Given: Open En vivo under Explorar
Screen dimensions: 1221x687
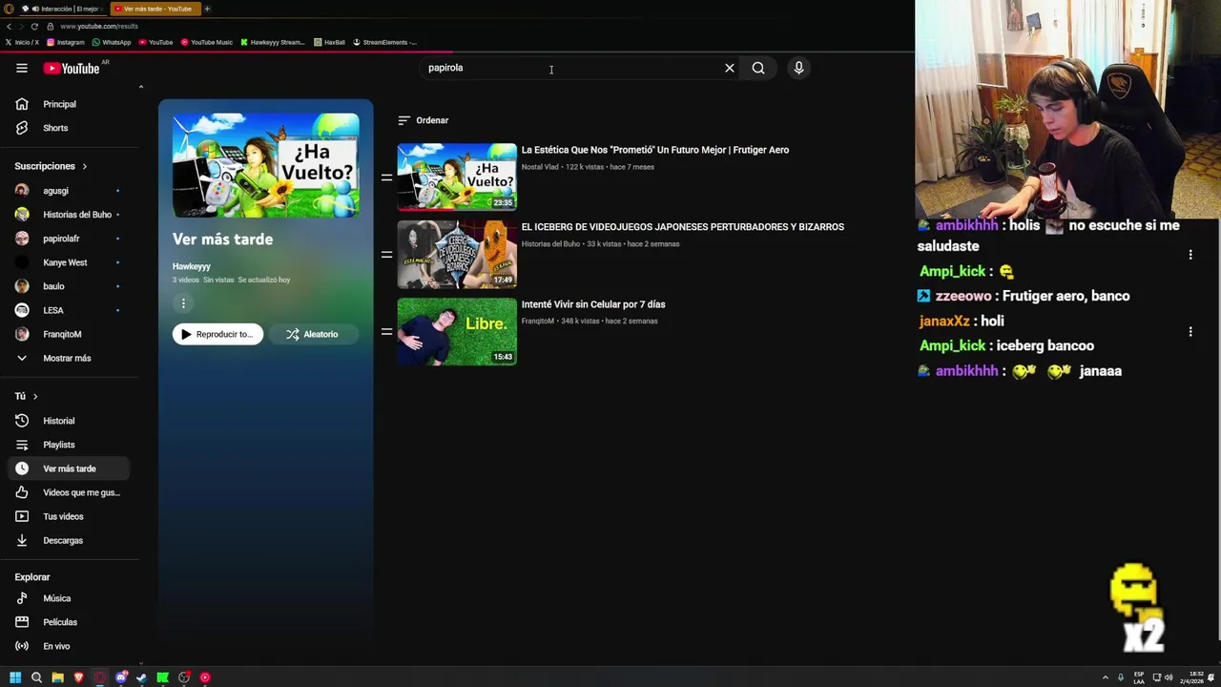Looking at the screenshot, I should click(x=70, y=646).
